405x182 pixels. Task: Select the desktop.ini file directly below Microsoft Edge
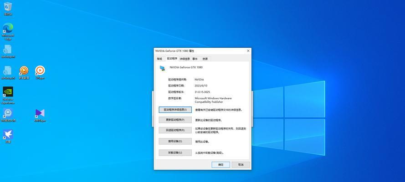(x=8, y=51)
